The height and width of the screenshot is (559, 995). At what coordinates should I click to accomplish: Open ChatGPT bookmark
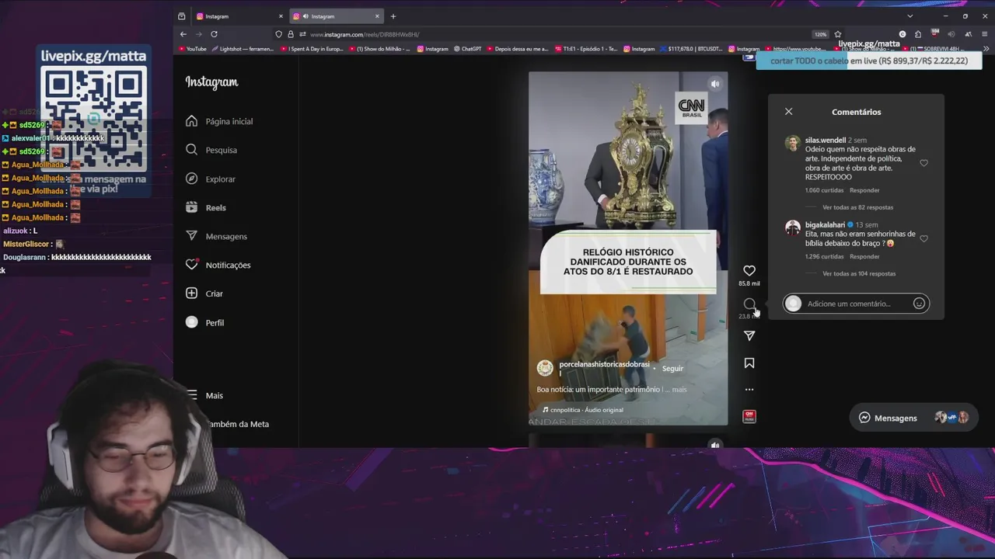coord(468,49)
